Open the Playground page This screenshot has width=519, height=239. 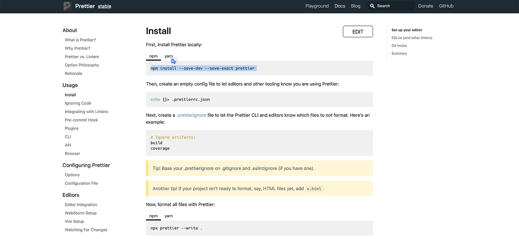[x=317, y=6]
